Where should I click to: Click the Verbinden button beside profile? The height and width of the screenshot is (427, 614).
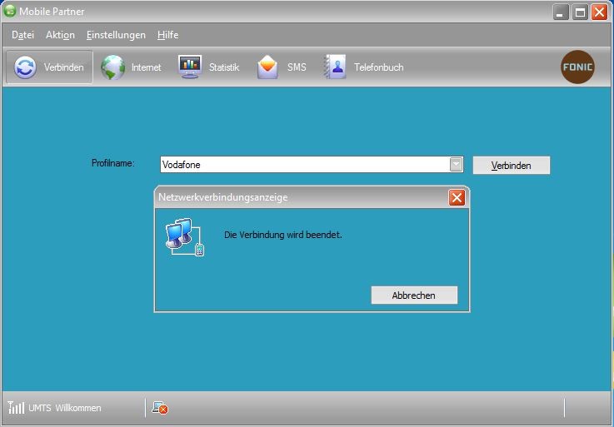point(512,165)
